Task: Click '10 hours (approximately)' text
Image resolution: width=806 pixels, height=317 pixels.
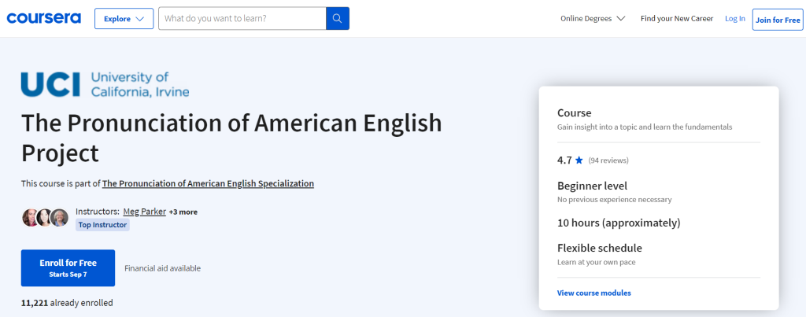Action: click(x=619, y=223)
